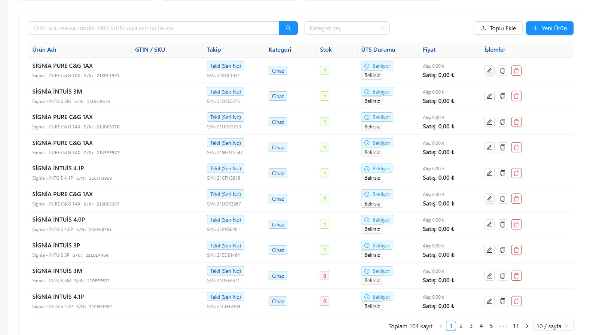Viewport: 593px width, 335px height.
Task: Delete the product with serial 21UDK3267
Action: coord(516,199)
